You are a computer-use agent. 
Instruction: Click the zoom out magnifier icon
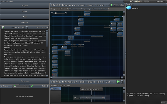tap(52, 13)
